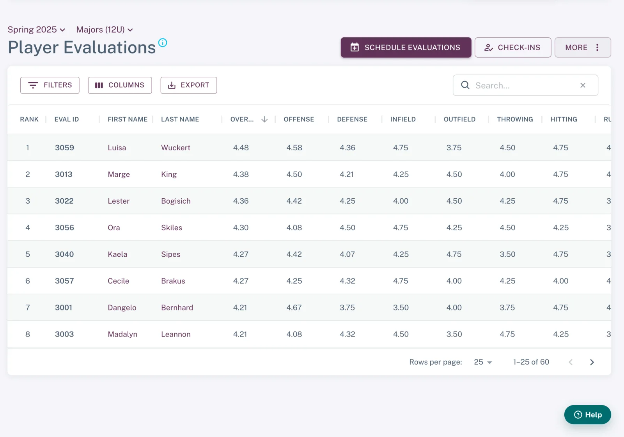
Task: Click first name Dangelo
Action: (122, 308)
